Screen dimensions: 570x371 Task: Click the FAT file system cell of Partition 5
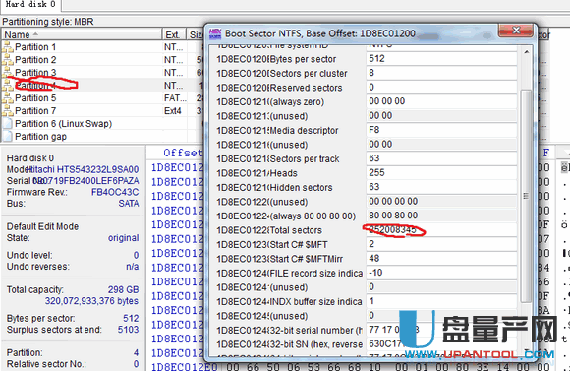pos(175,98)
